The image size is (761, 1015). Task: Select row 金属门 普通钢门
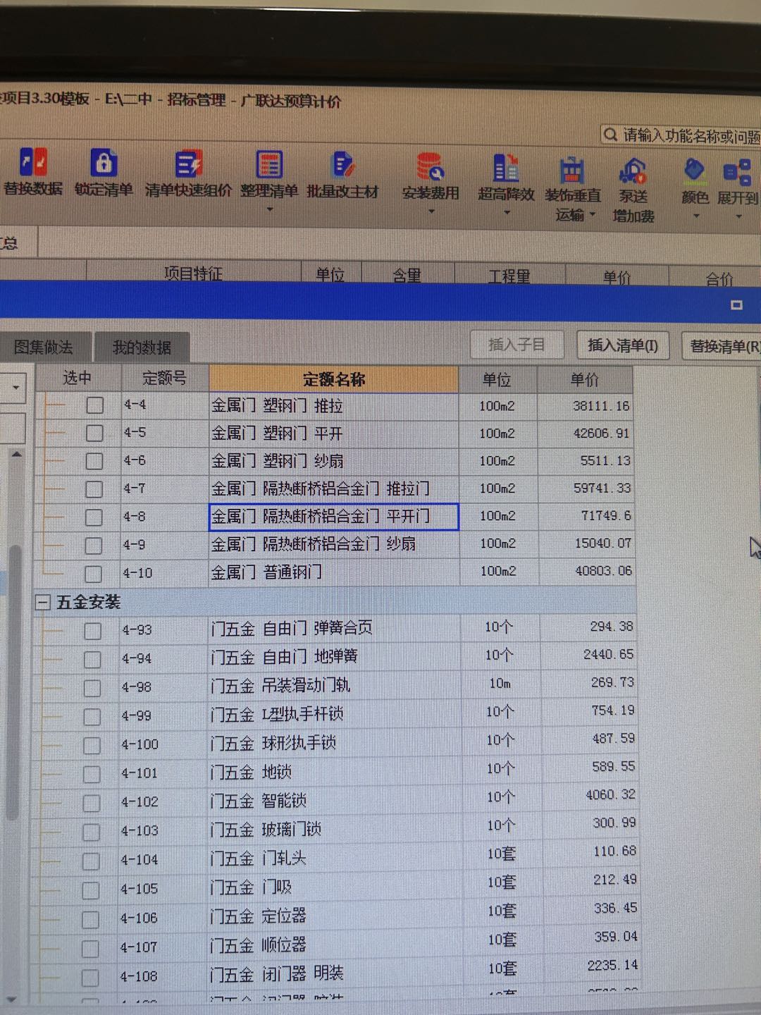point(335,572)
